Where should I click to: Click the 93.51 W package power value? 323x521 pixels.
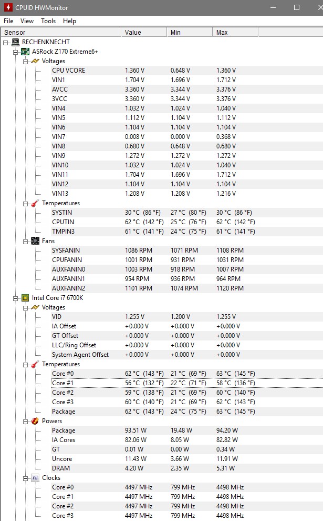(136, 430)
